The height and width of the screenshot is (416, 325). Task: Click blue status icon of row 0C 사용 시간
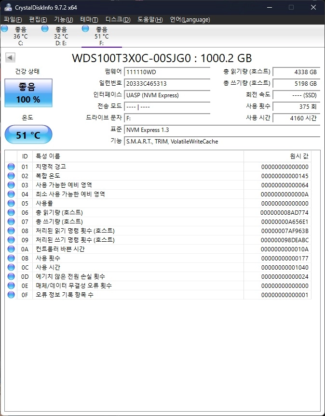(x=11, y=267)
